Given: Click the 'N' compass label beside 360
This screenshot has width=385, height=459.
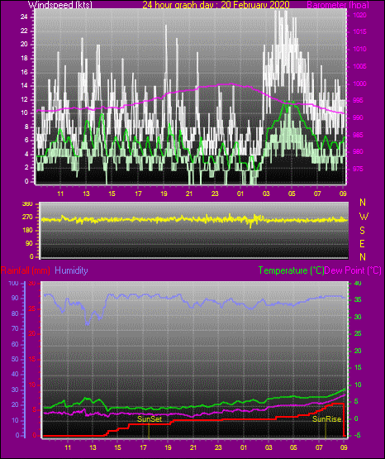Looking at the screenshot, I should 363,203.
